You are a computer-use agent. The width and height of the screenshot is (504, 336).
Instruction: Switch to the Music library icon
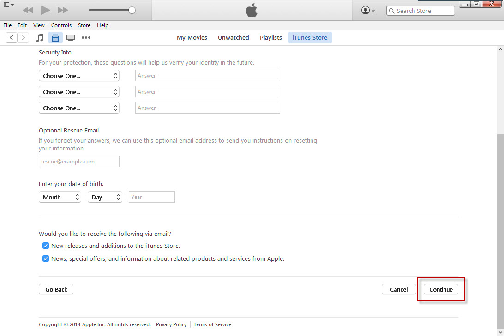[40, 38]
